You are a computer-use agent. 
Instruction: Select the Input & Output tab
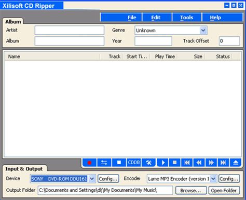coord(24,169)
